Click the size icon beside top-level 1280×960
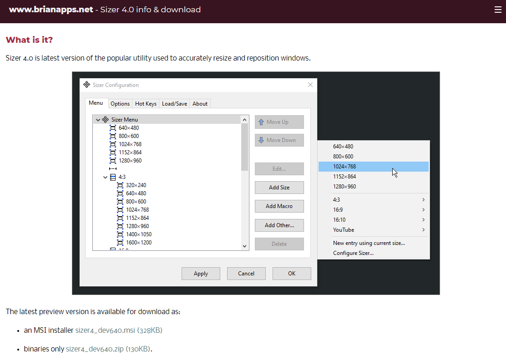The image size is (506, 361). coord(113,161)
